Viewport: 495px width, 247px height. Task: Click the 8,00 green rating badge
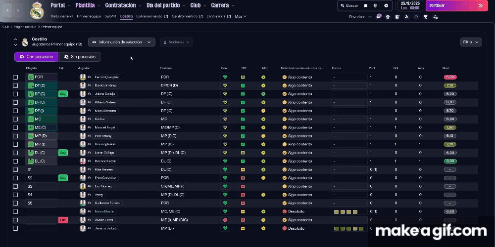[x=450, y=161]
